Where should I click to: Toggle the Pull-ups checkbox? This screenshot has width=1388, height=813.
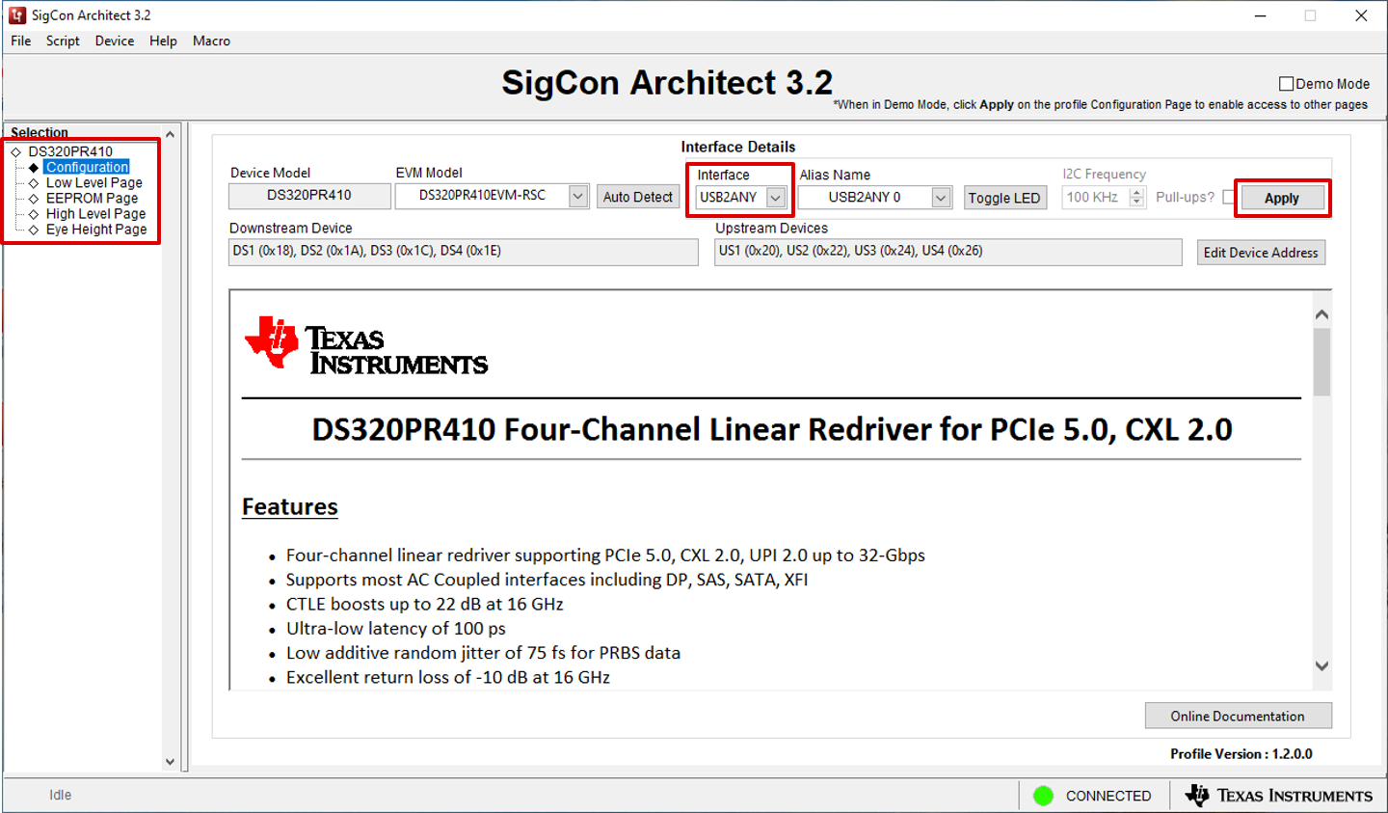click(1229, 197)
